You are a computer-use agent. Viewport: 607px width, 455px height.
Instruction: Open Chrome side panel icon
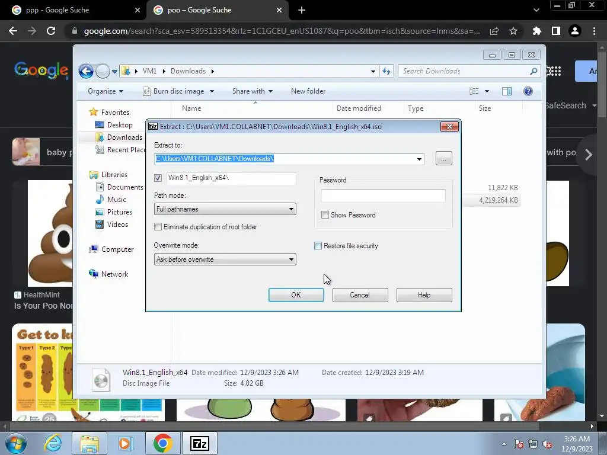click(x=556, y=31)
